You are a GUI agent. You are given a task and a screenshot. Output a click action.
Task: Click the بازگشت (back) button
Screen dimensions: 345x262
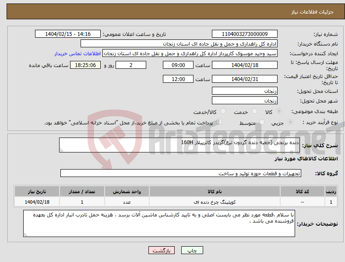point(162,250)
